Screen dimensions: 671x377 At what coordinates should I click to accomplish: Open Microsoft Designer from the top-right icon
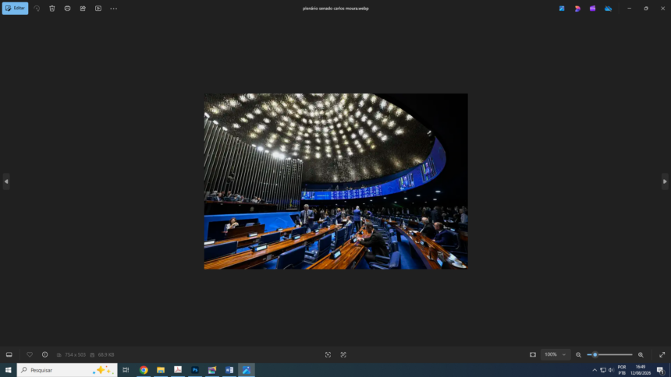577,9
